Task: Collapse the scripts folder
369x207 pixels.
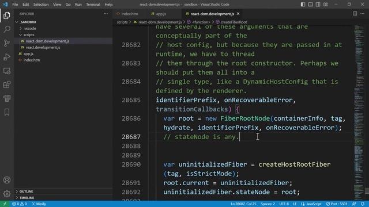Action: tap(63, 34)
